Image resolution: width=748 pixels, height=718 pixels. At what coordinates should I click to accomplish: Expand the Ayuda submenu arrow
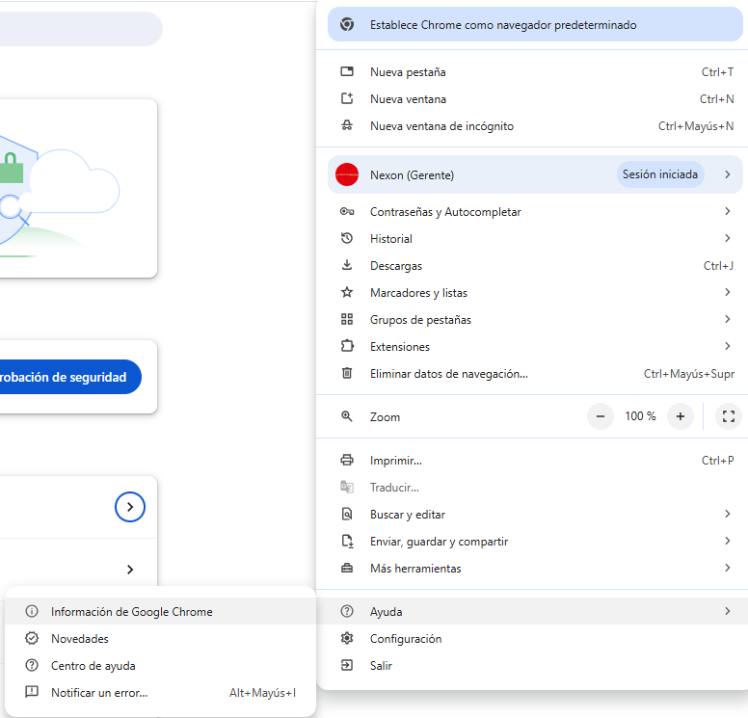click(x=728, y=611)
